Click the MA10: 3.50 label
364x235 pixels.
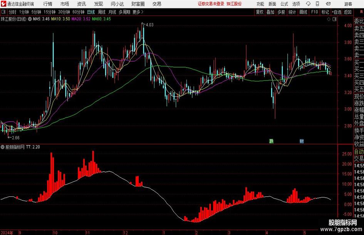tap(60, 19)
